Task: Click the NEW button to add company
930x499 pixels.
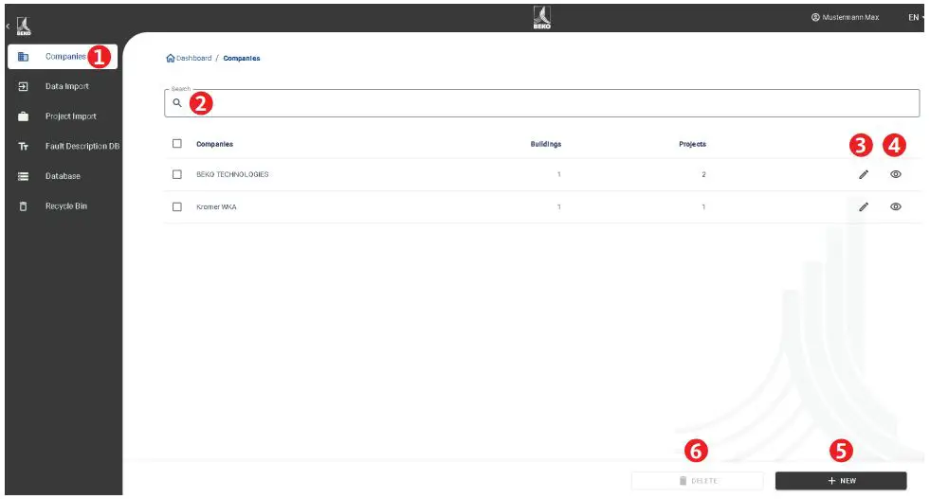Action: 841,481
